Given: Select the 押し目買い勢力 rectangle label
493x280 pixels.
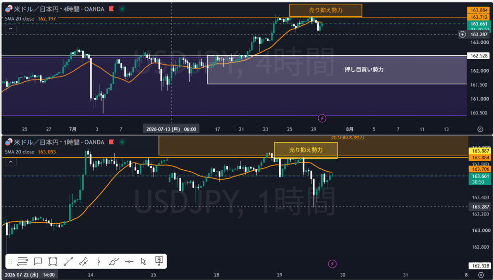Looking at the screenshot, I should 364,70.
